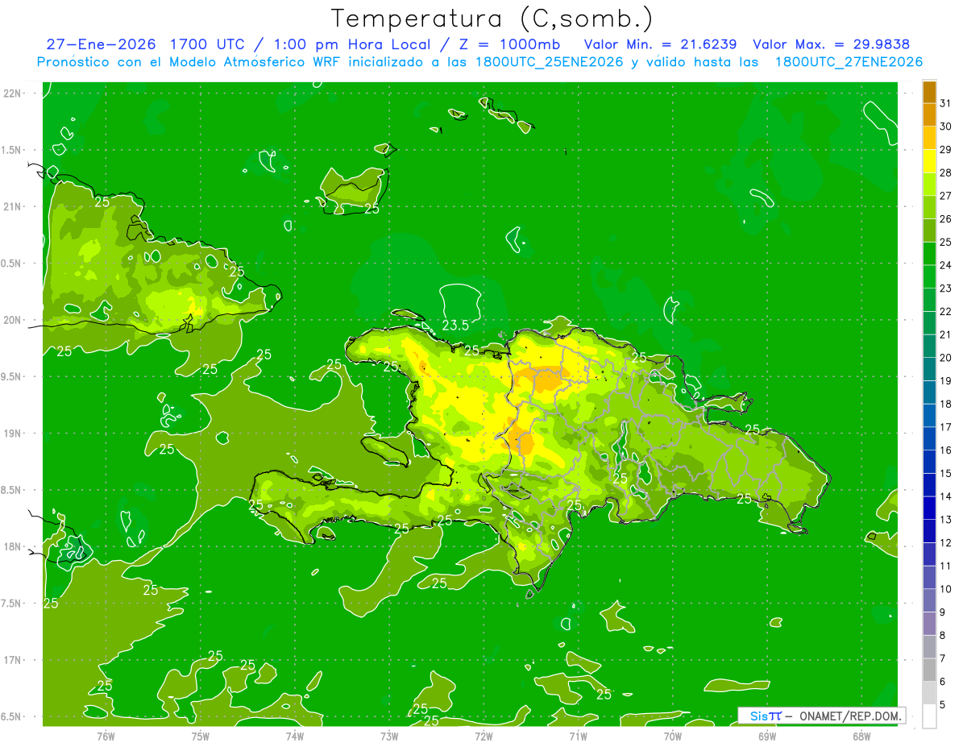This screenshot has height=747, width=967.
Task: Select the legend value '19'
Action: pos(946,381)
